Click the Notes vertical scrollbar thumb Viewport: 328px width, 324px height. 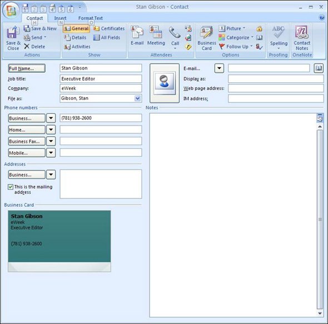(x=320, y=220)
